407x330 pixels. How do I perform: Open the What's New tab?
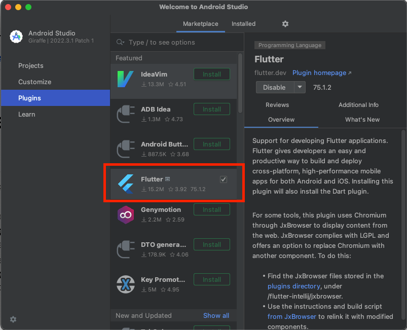click(x=362, y=120)
